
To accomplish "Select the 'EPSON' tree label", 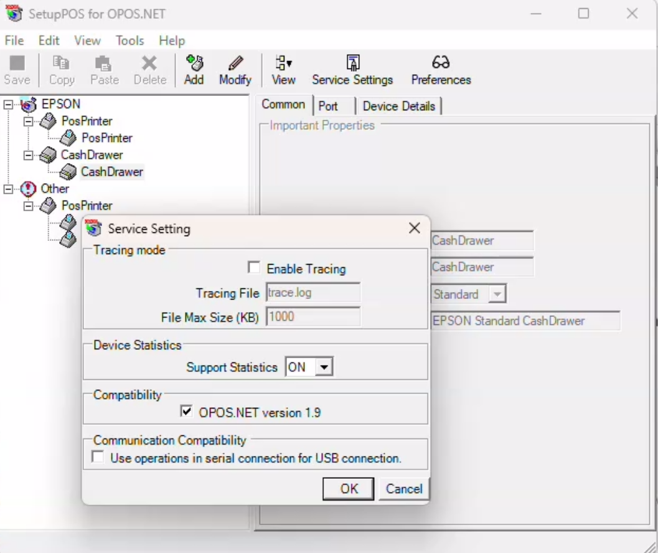I will point(61,104).
